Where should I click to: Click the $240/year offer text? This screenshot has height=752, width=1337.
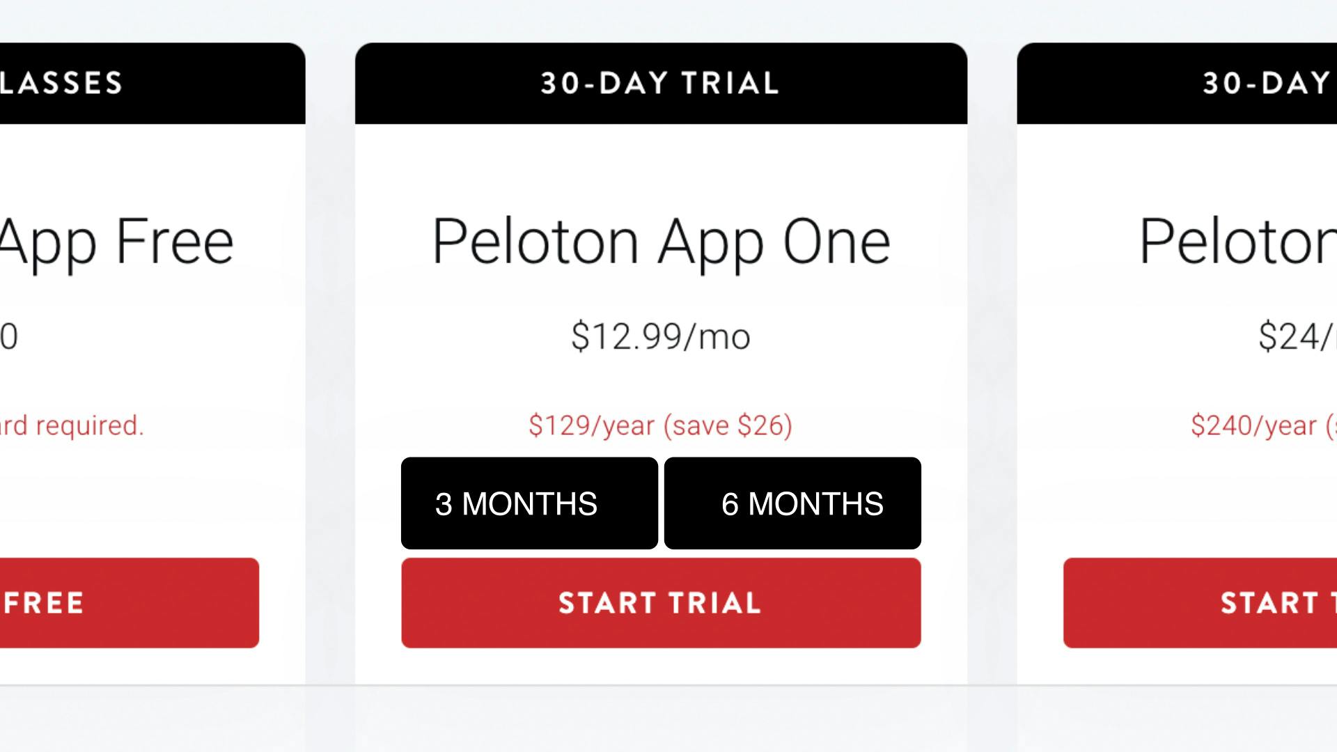tap(1260, 425)
